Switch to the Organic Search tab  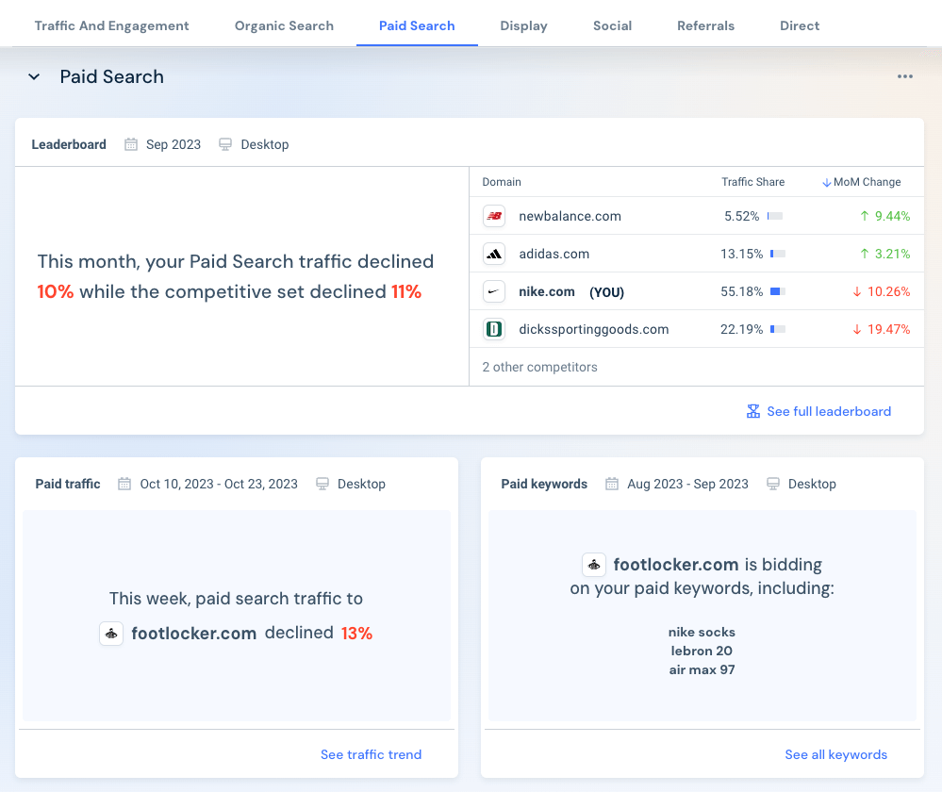(x=284, y=25)
